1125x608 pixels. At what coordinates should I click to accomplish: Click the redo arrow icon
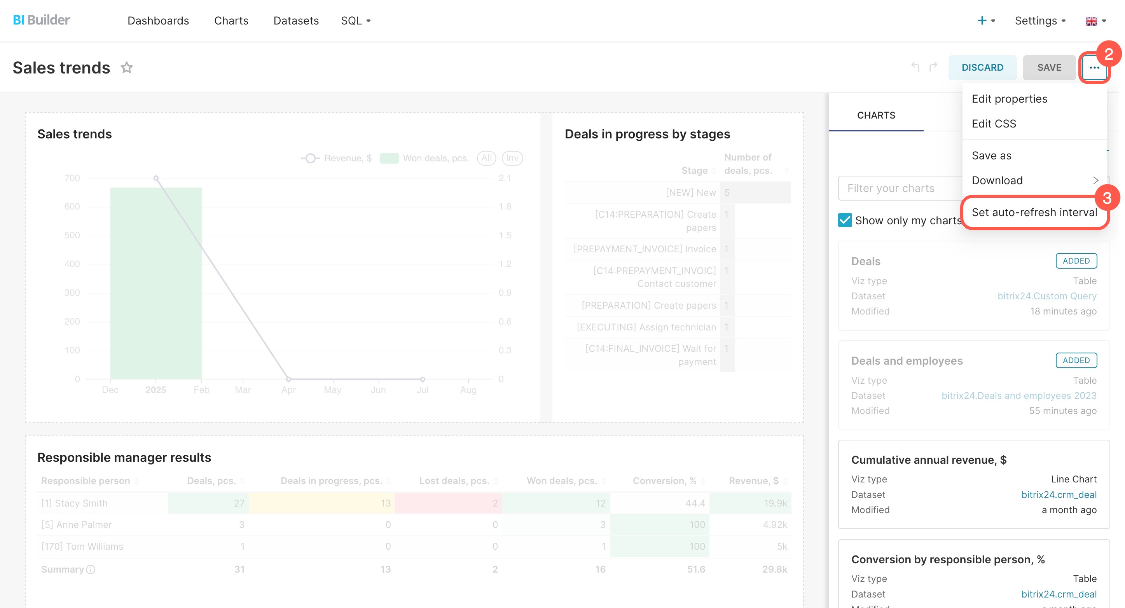pos(933,67)
